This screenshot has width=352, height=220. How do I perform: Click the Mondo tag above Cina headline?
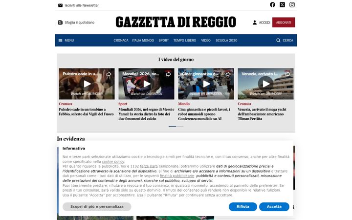pos(184,104)
